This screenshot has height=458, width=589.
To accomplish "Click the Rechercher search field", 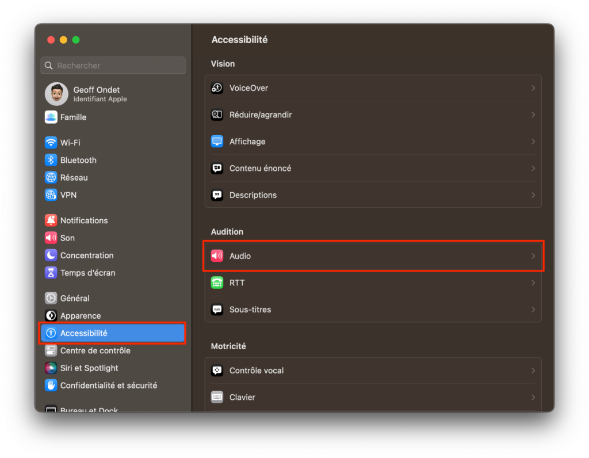I will coord(113,66).
